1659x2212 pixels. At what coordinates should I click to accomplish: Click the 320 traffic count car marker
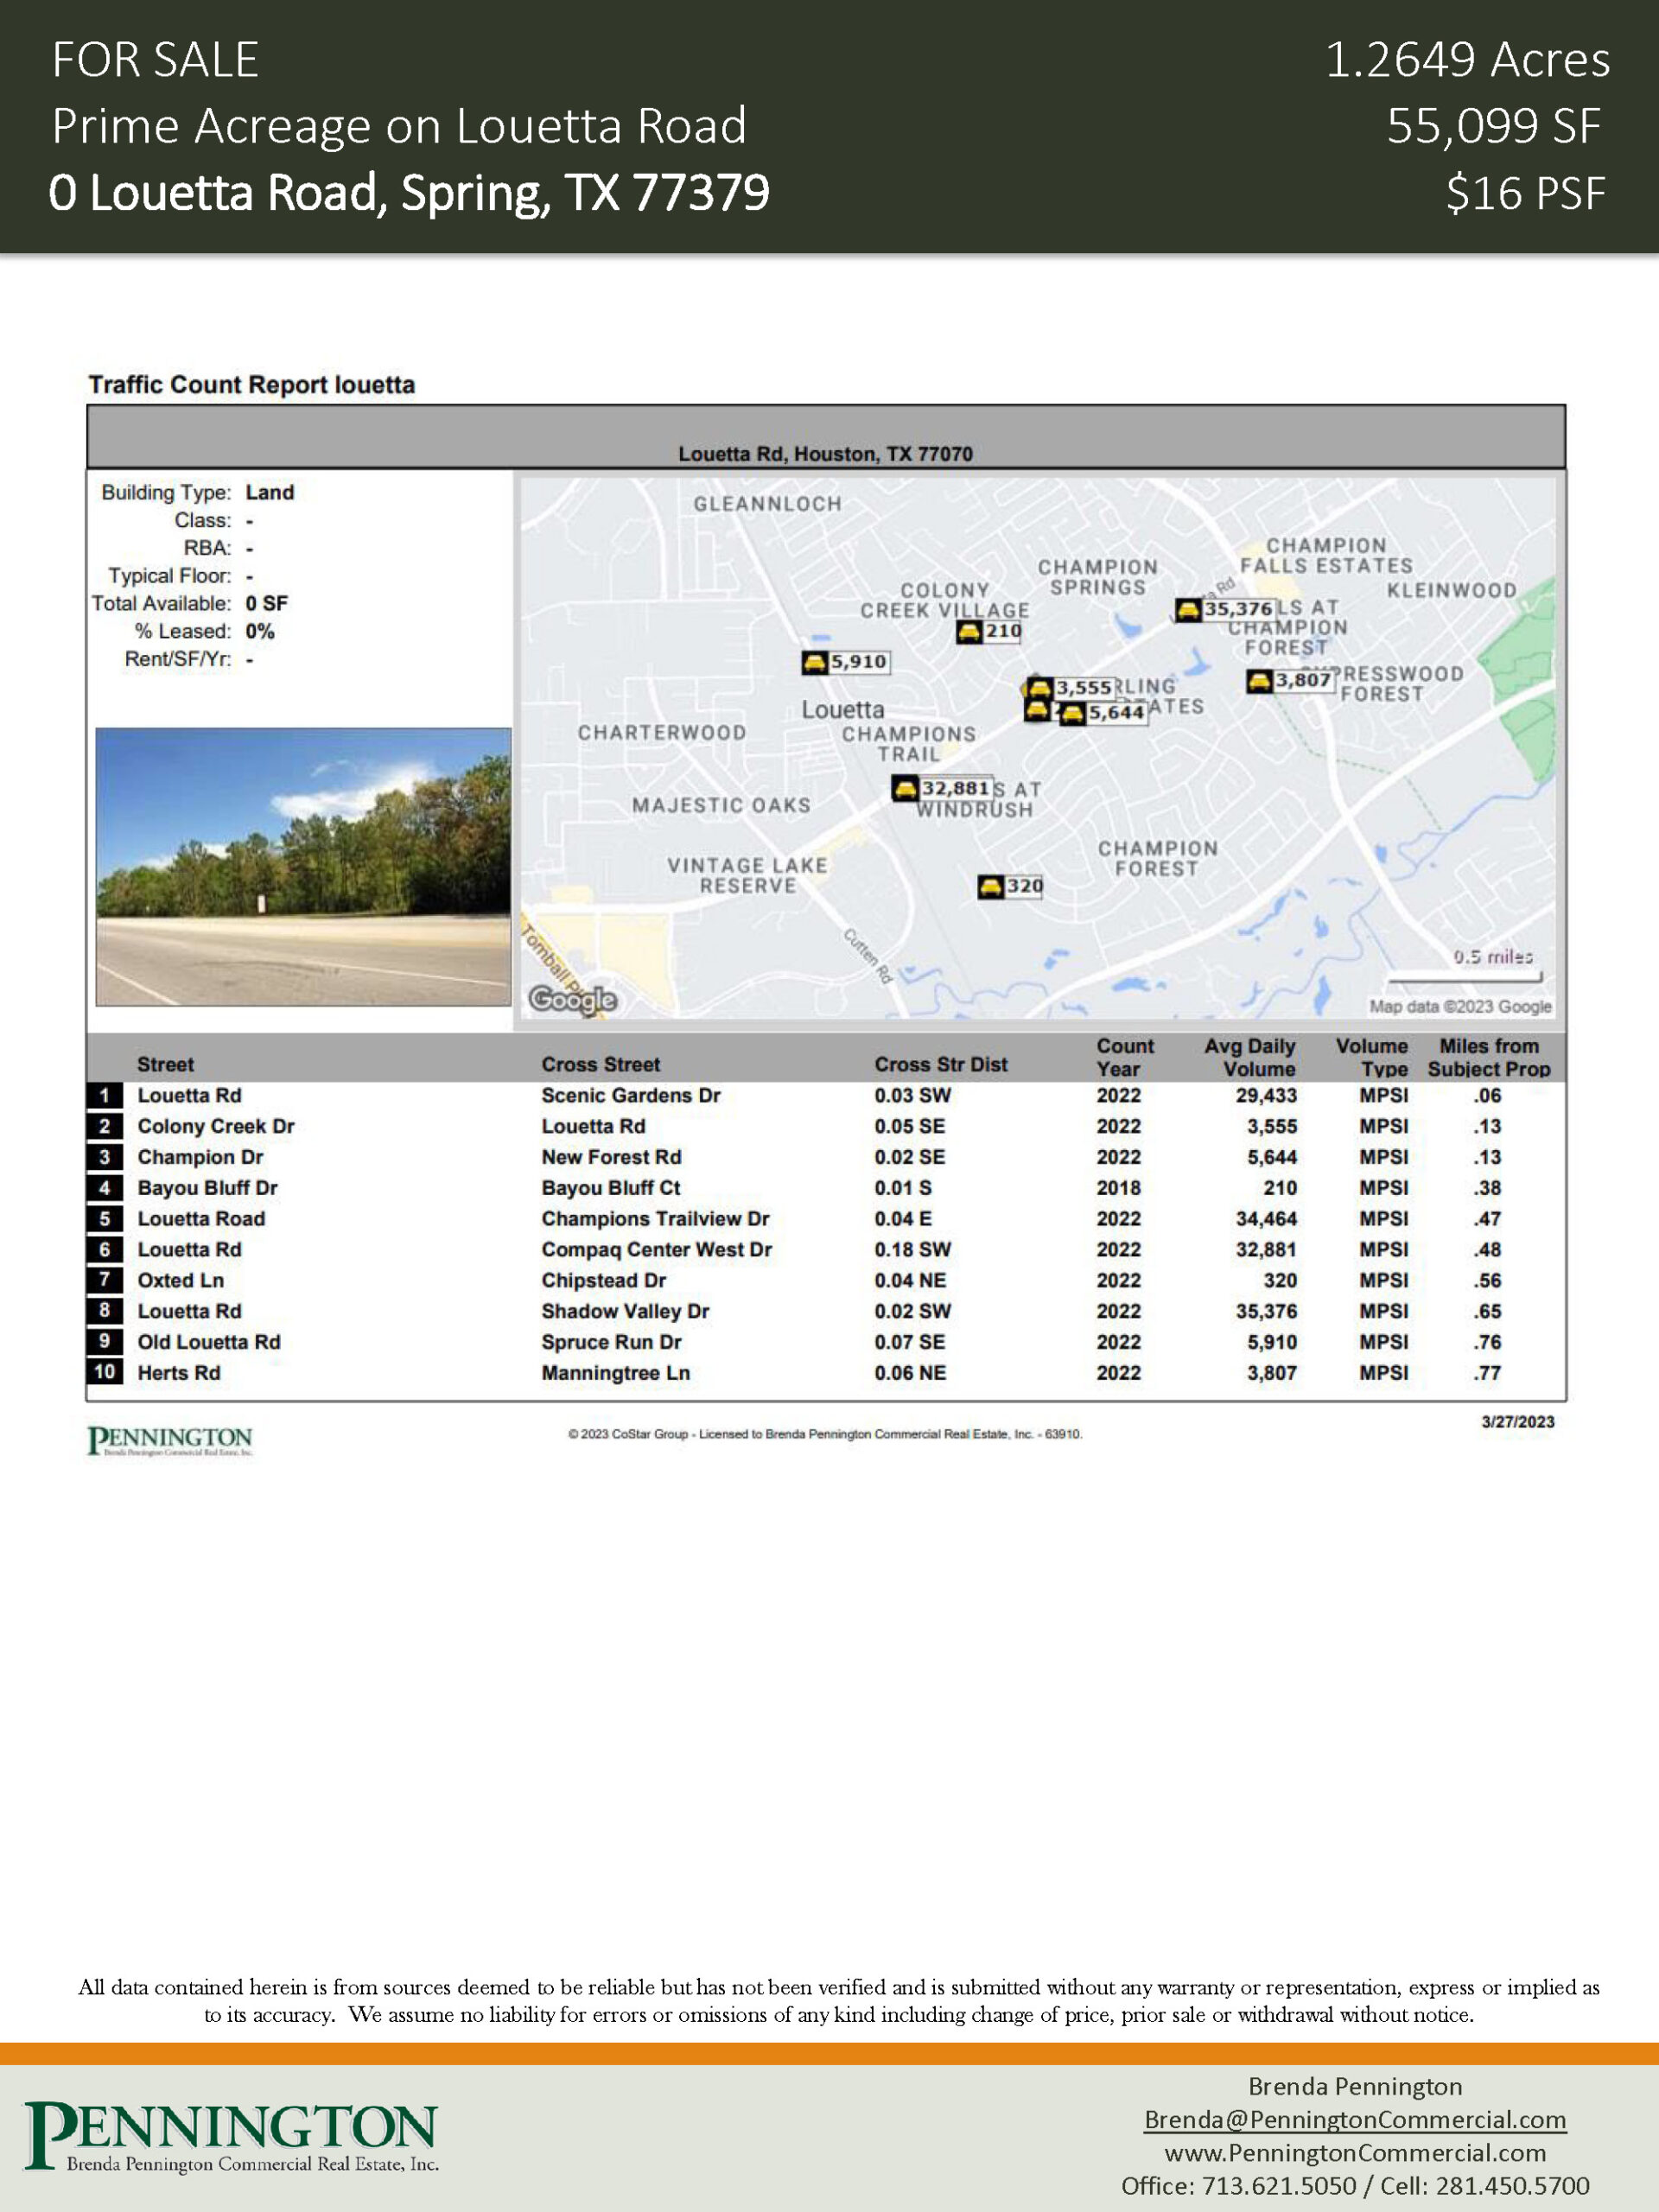pos(990,887)
